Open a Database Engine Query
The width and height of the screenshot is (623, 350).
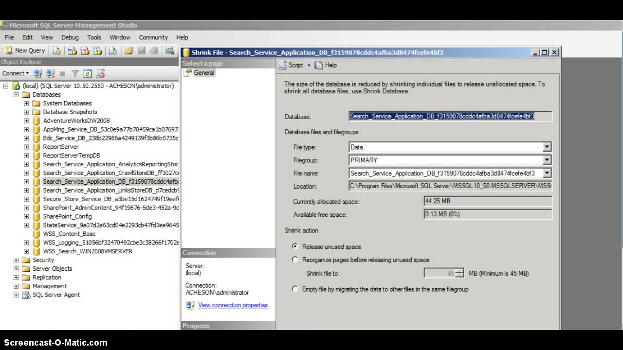point(57,51)
